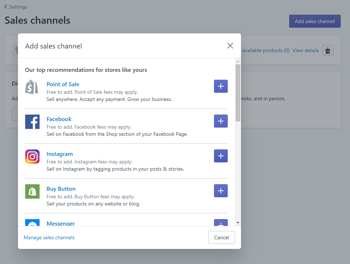The image size is (350, 264).
Task: Open the Point of Sale link
Action: pos(63,84)
